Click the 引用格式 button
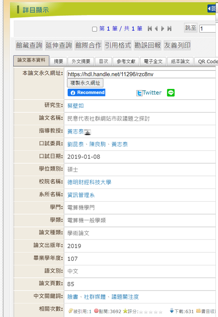 [x=118, y=45]
